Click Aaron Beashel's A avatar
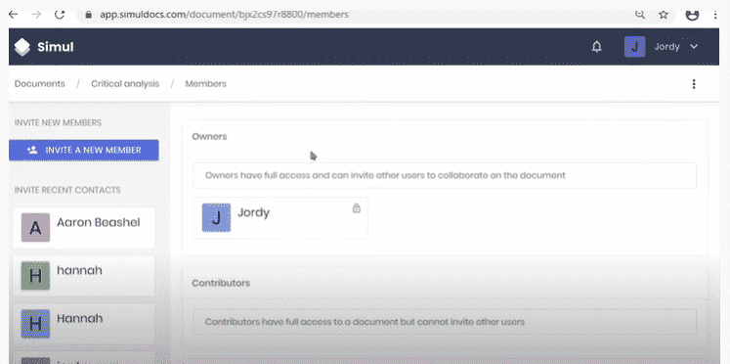Screen dimensions: 730x364 pos(35,227)
